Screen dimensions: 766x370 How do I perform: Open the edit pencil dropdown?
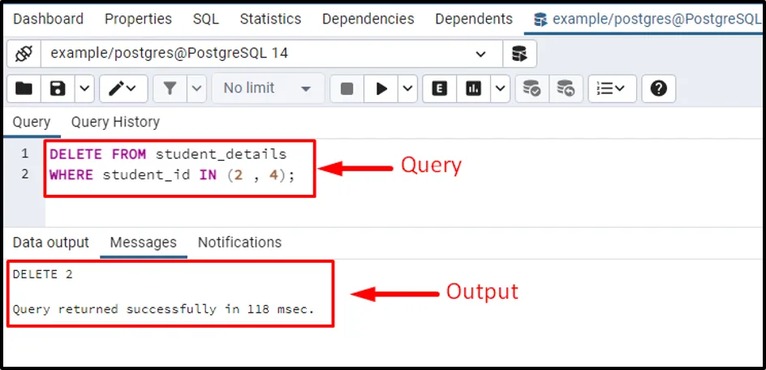pyautogui.click(x=123, y=88)
